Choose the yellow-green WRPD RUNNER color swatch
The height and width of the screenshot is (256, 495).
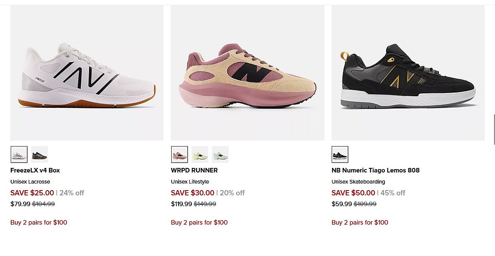click(200, 154)
